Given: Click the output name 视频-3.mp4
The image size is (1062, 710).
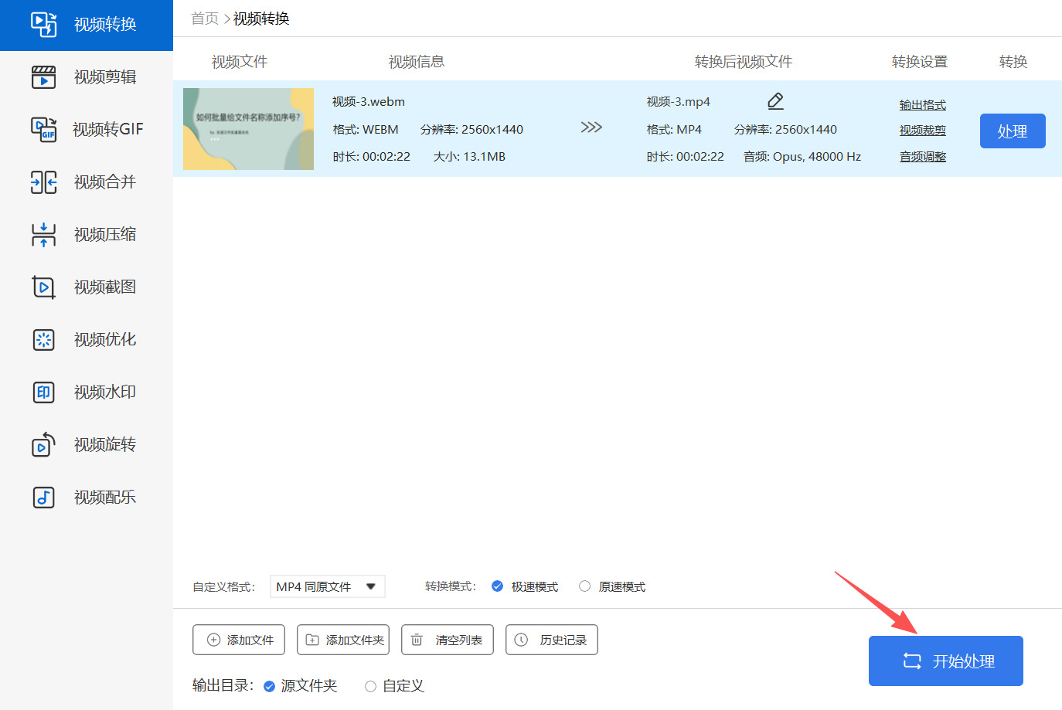Looking at the screenshot, I should (679, 102).
